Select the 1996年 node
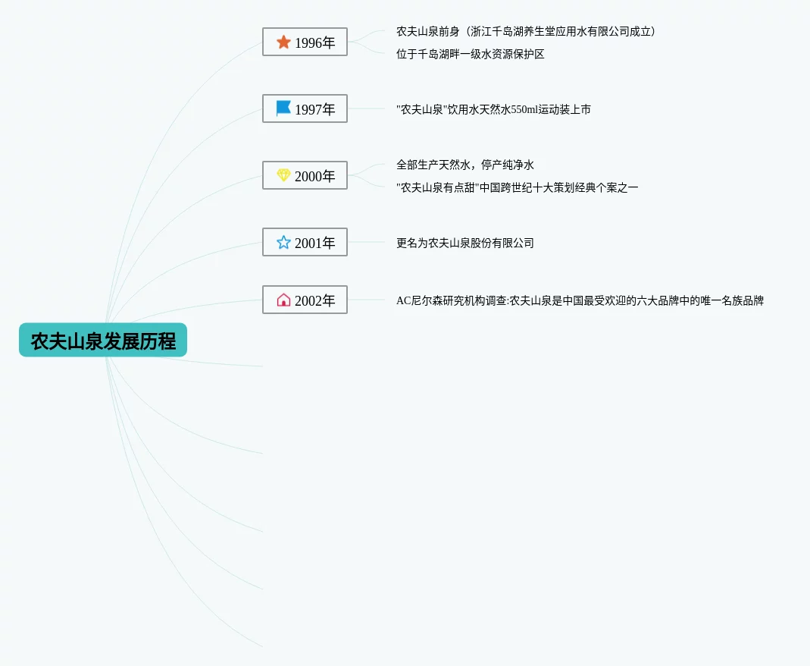This screenshot has width=810, height=666. click(305, 42)
